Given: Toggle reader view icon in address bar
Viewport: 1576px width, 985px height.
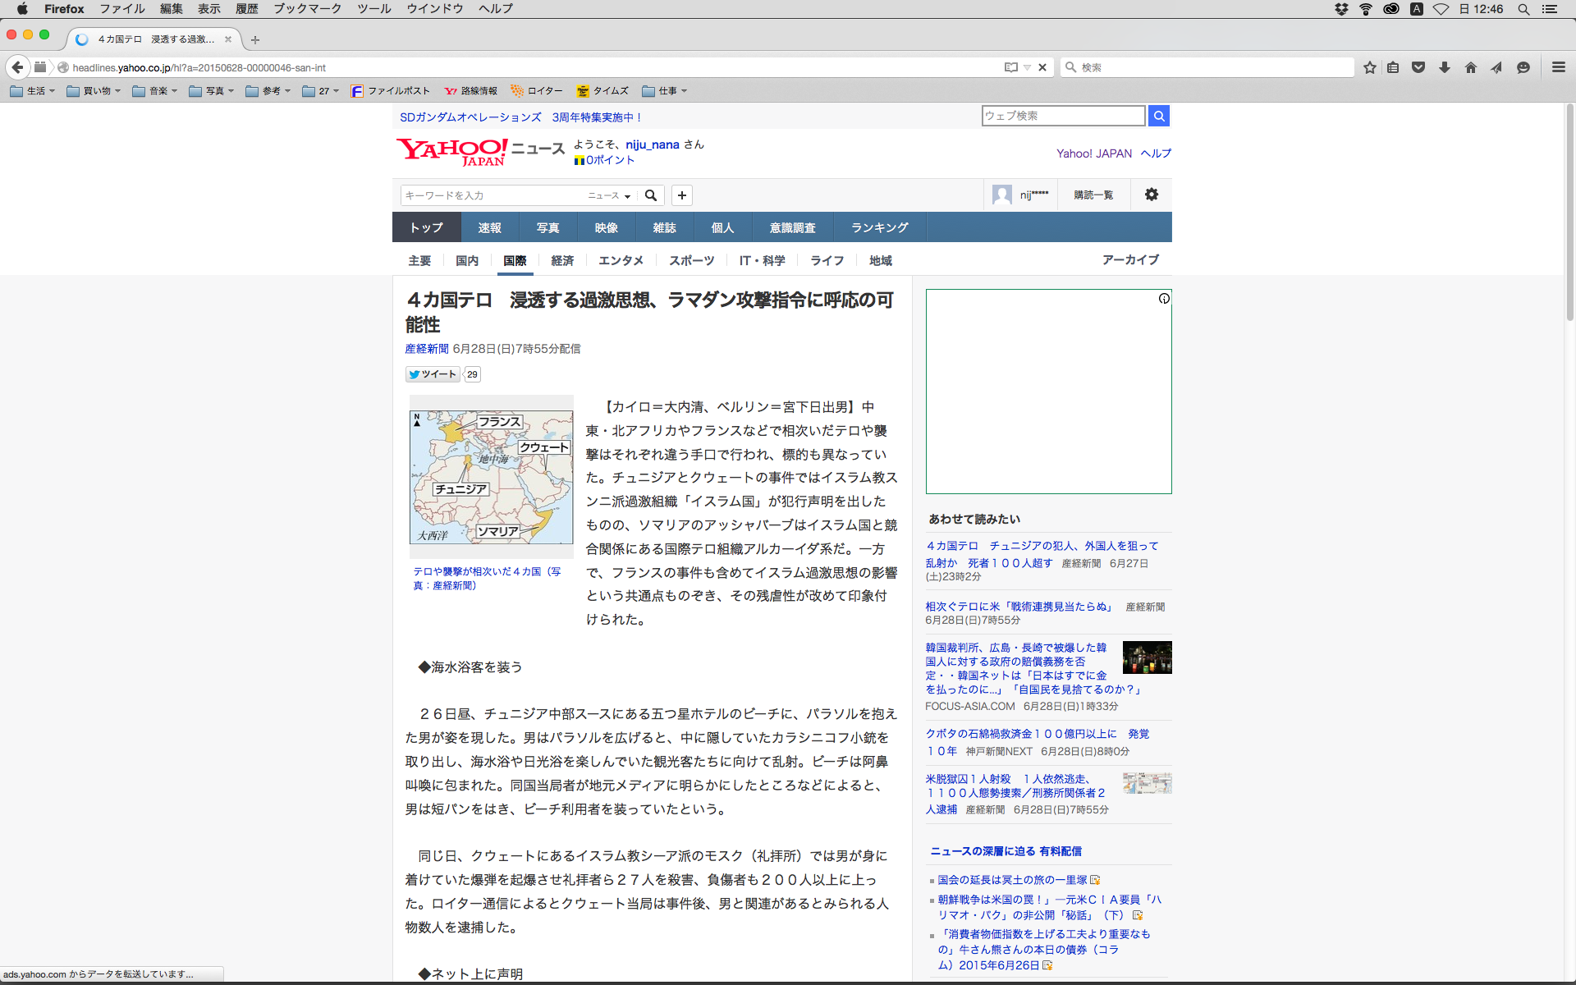Looking at the screenshot, I should [1011, 67].
